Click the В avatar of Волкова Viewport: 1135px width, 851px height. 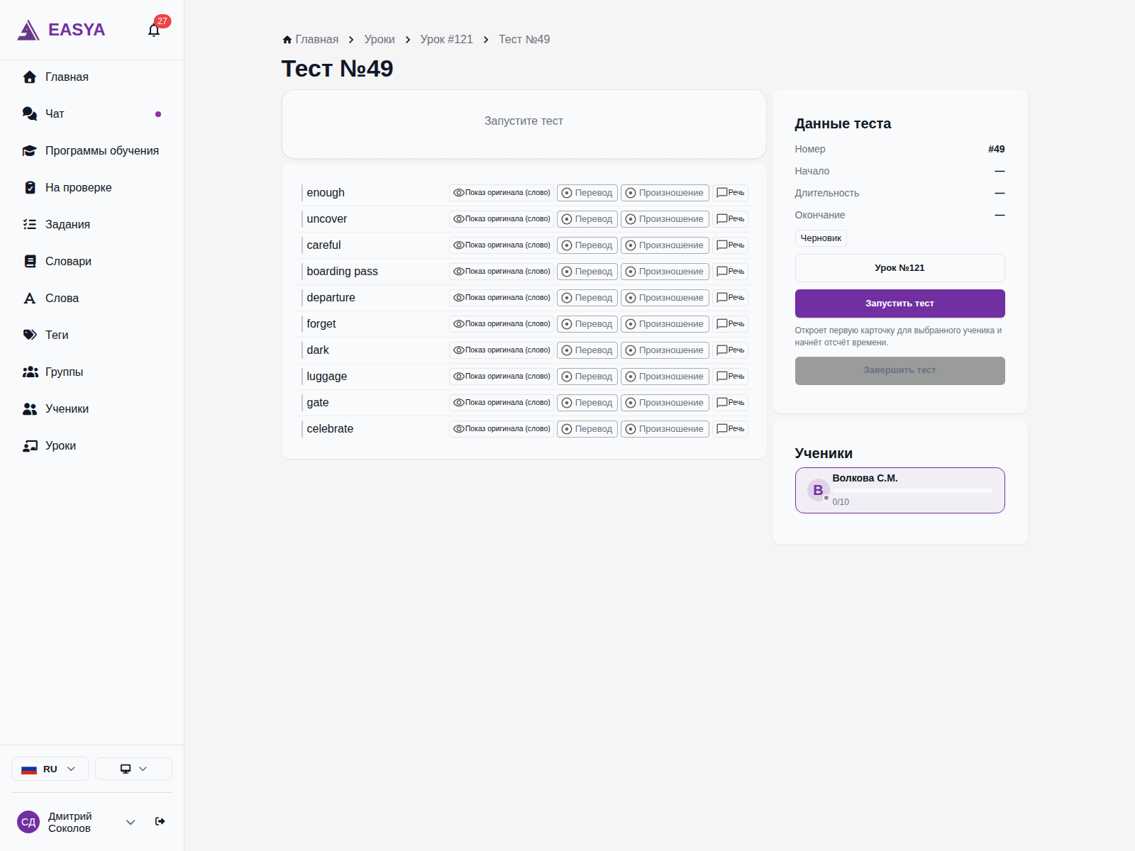(x=818, y=490)
